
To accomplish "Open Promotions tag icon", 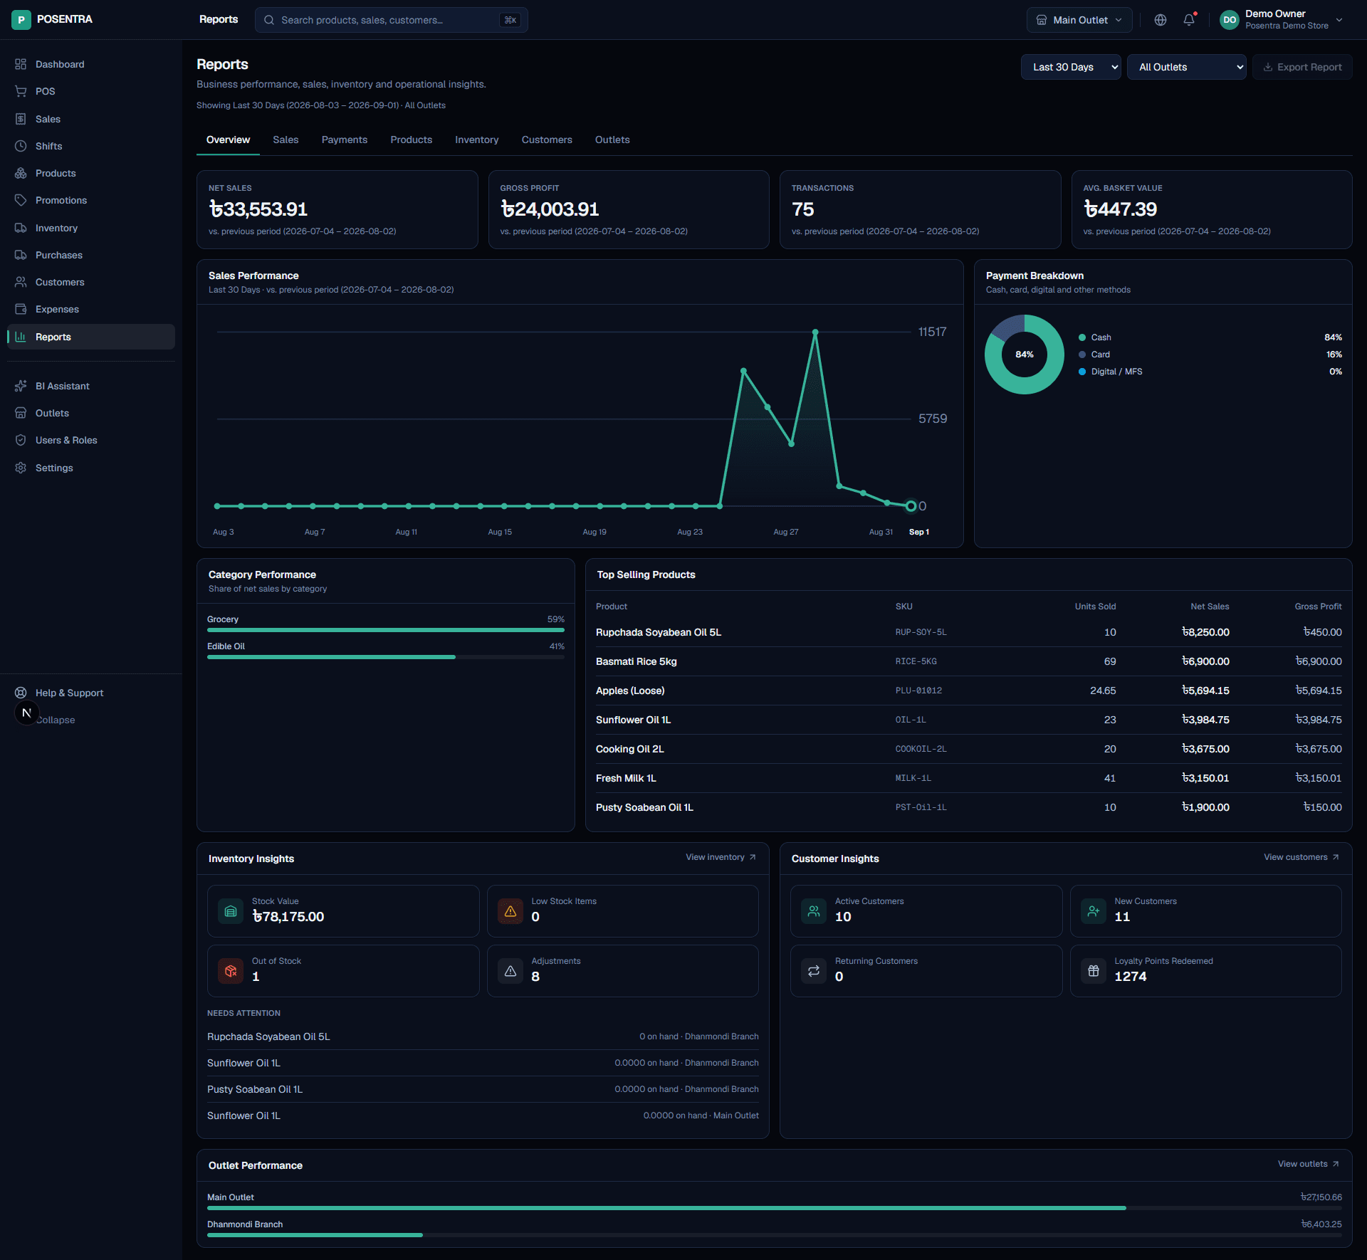I will pyautogui.click(x=21, y=200).
